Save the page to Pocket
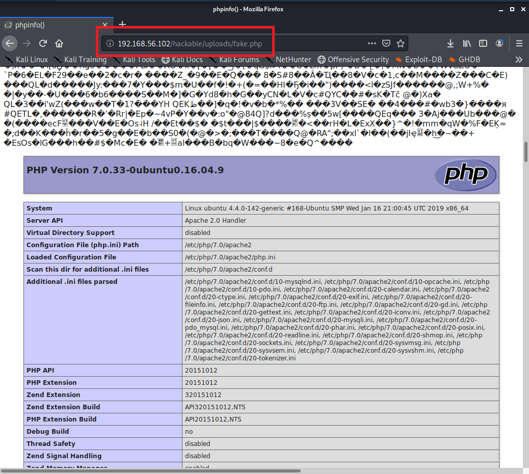 (386, 43)
